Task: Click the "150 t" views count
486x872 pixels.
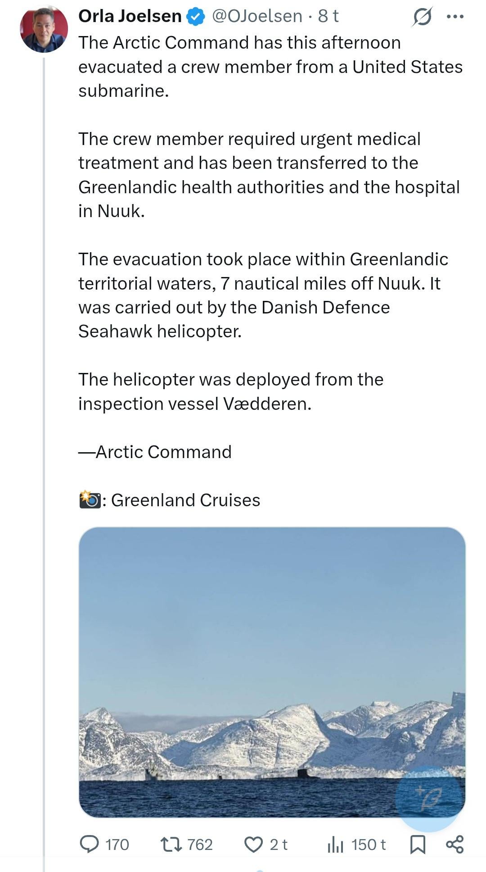Action: coord(368,845)
